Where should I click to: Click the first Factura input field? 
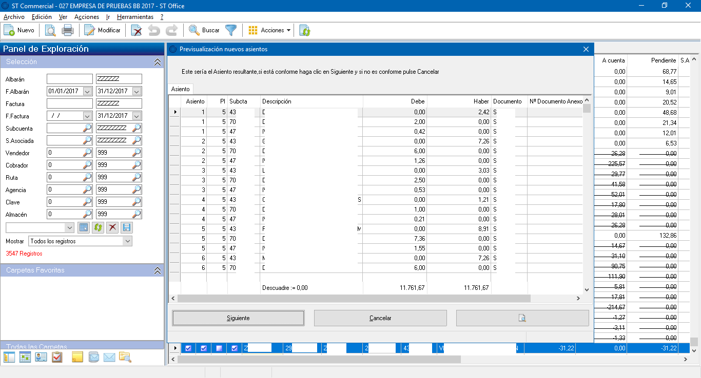click(70, 103)
